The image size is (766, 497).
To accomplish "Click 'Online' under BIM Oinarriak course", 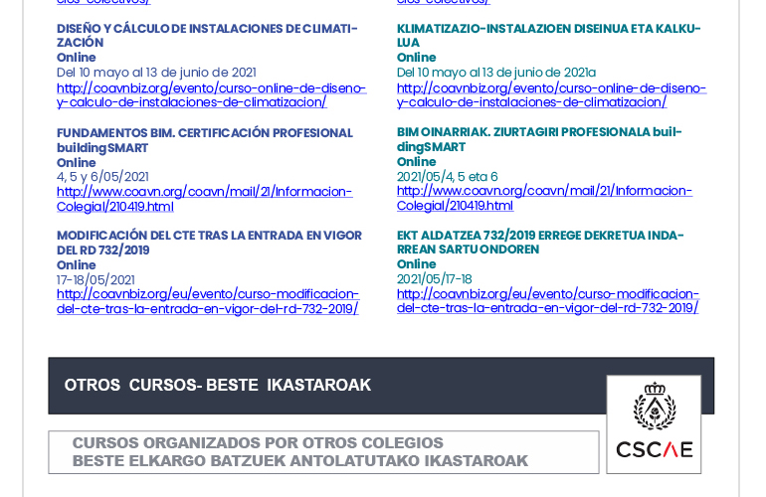I will coord(416,162).
